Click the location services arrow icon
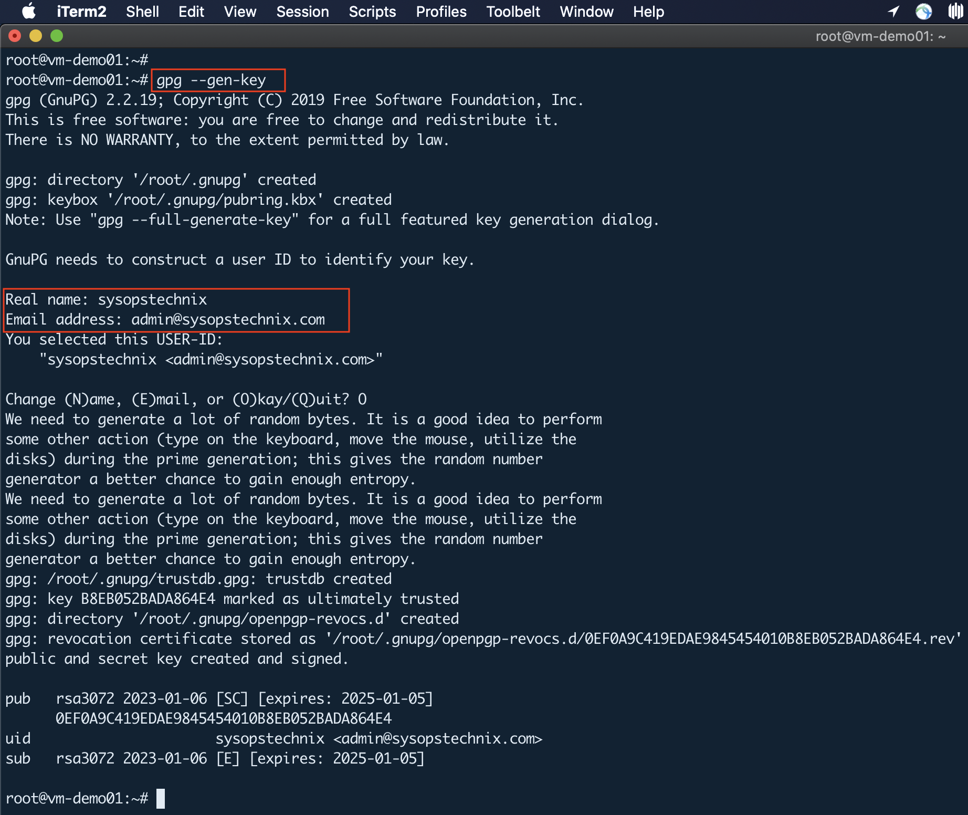Screen dimensions: 968x815 893,11
